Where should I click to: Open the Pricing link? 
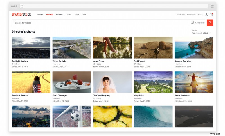click(x=200, y=15)
